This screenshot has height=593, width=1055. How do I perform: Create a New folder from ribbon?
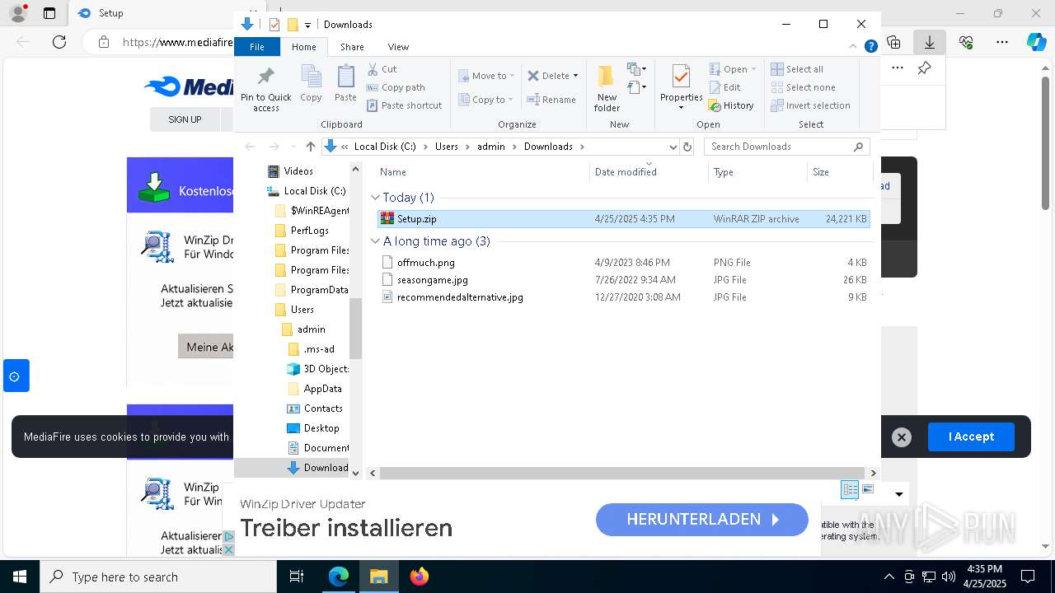pos(607,88)
